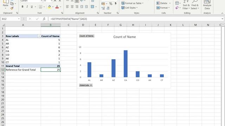The height and width of the screenshot is (126, 225).
Task: Expand the formula bar
Action: 222,19
